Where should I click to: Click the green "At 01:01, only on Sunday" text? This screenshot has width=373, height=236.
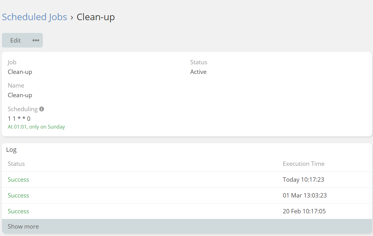[36, 127]
